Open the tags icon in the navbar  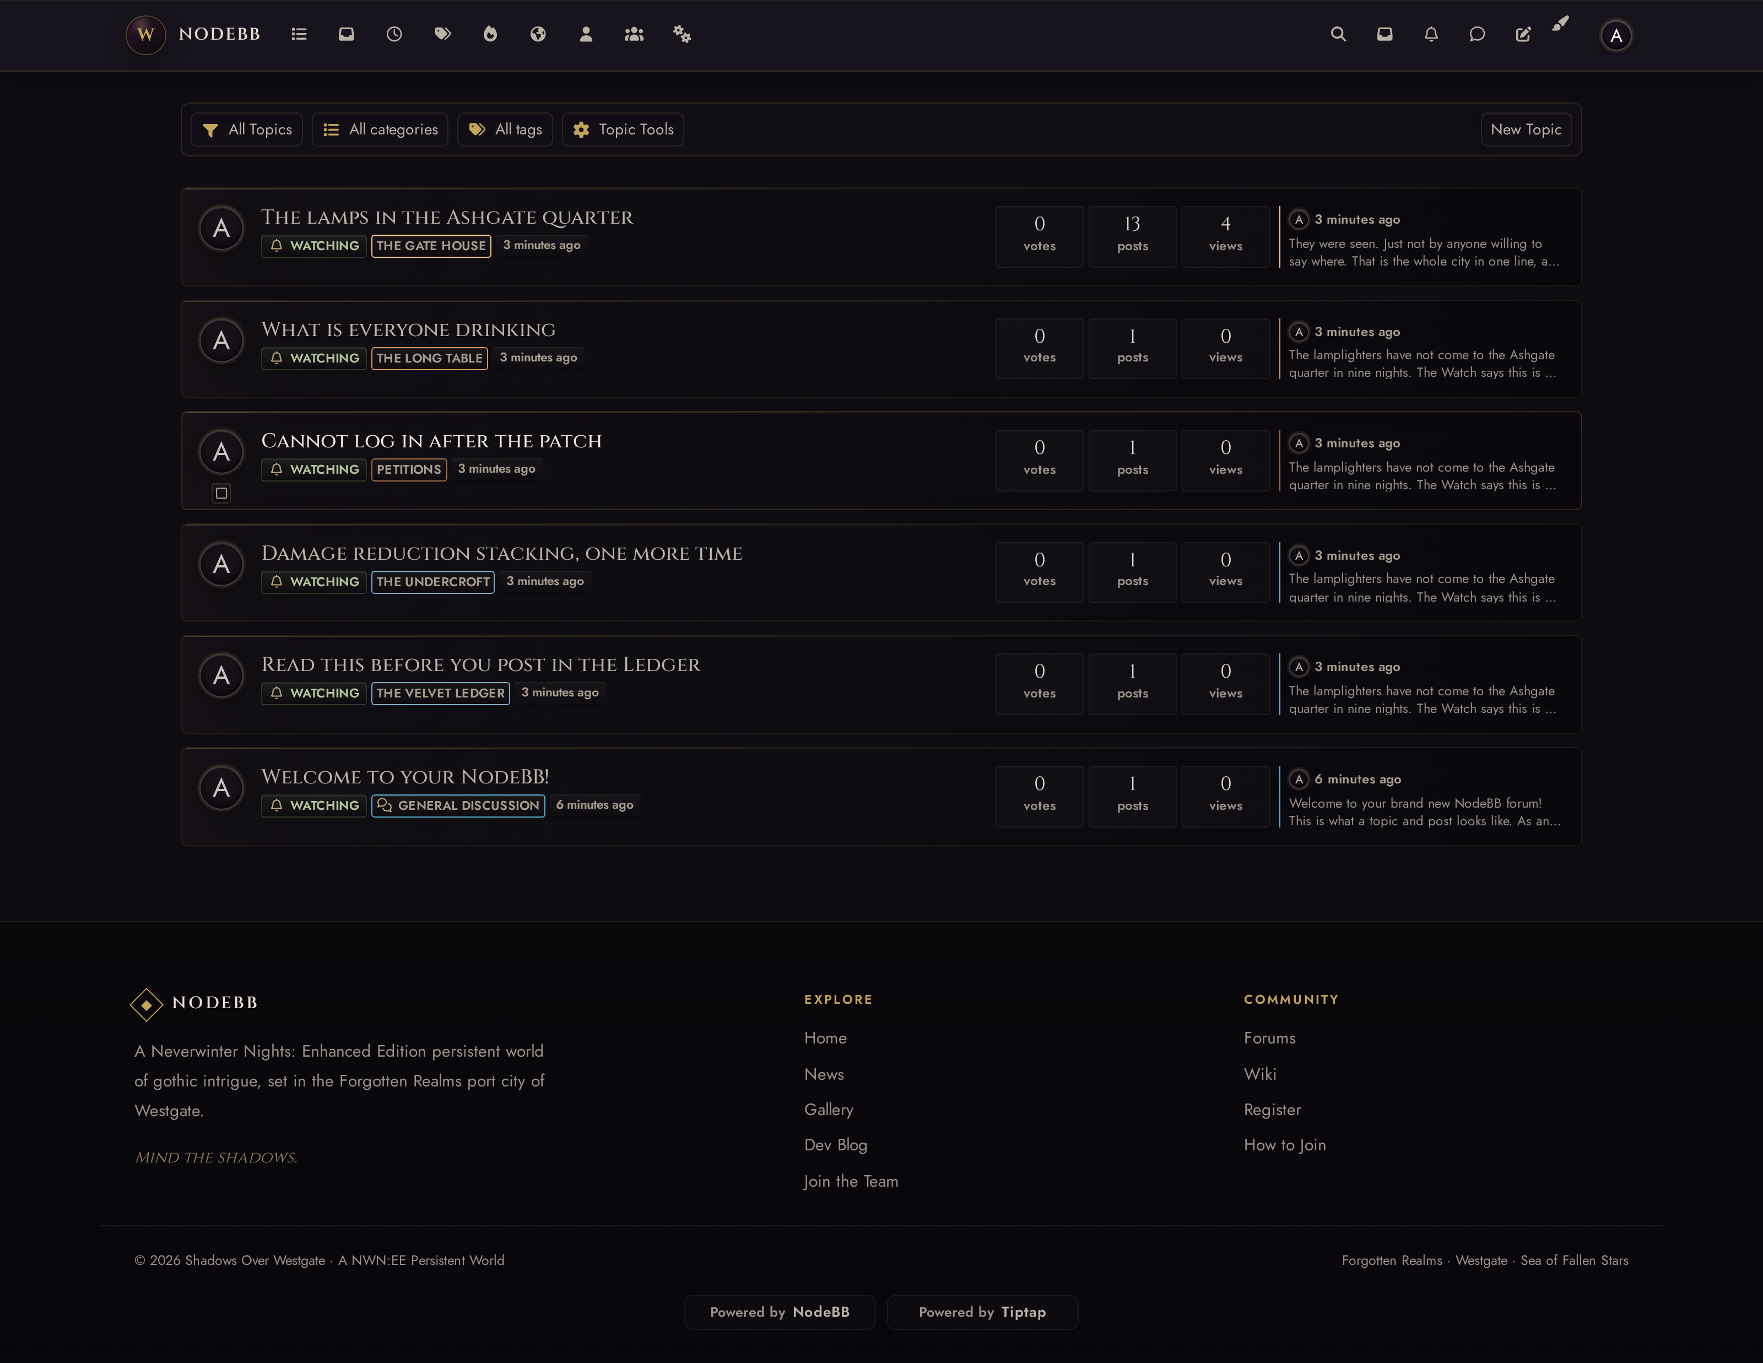442,34
